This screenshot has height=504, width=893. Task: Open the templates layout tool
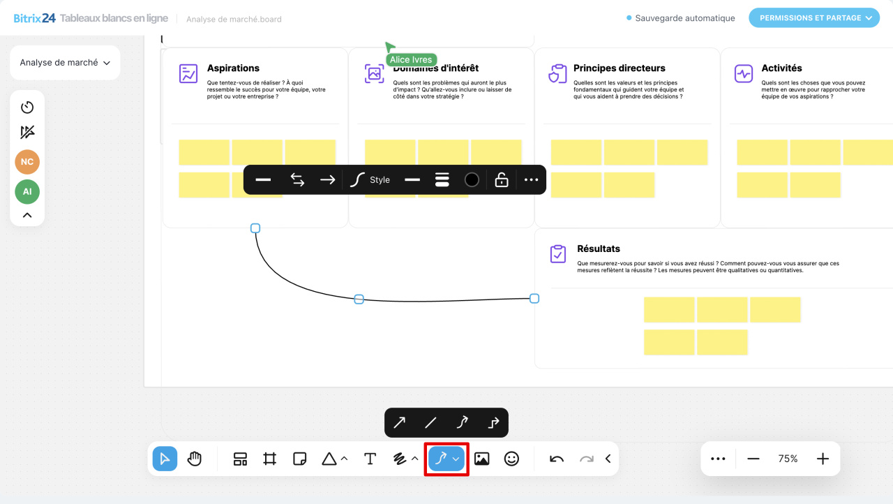240,459
